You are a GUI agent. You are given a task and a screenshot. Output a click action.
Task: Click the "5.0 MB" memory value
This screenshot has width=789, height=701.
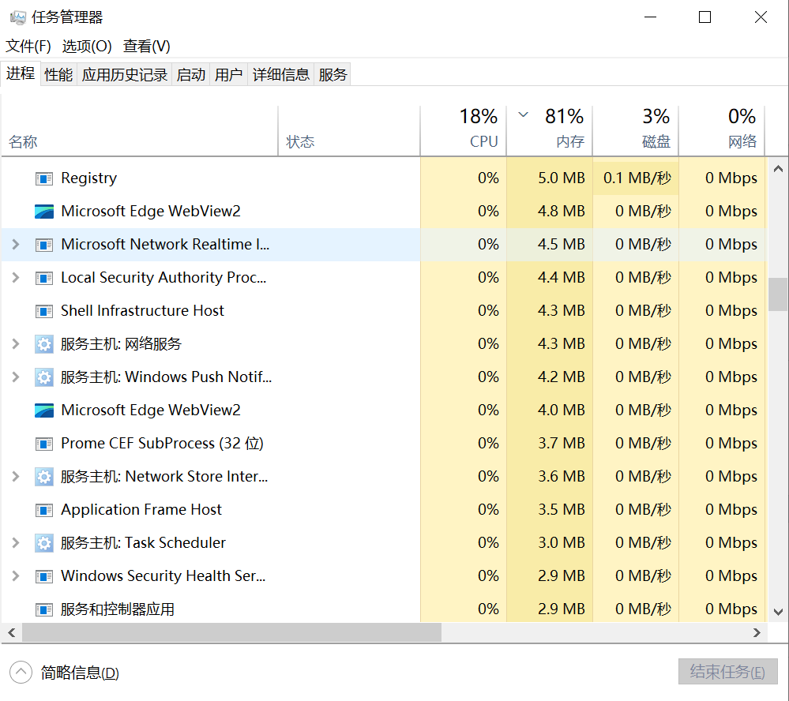coord(561,178)
